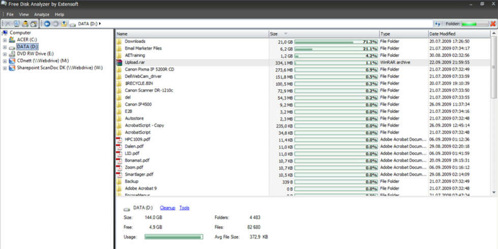Image resolution: width=498 pixels, height=249 pixels.
Task: Click the greyed-out delete X toolbar icon
Action: [x=8, y=23]
